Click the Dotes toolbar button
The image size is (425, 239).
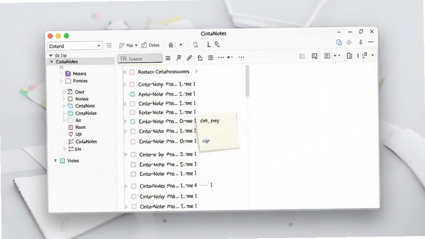tap(150, 45)
